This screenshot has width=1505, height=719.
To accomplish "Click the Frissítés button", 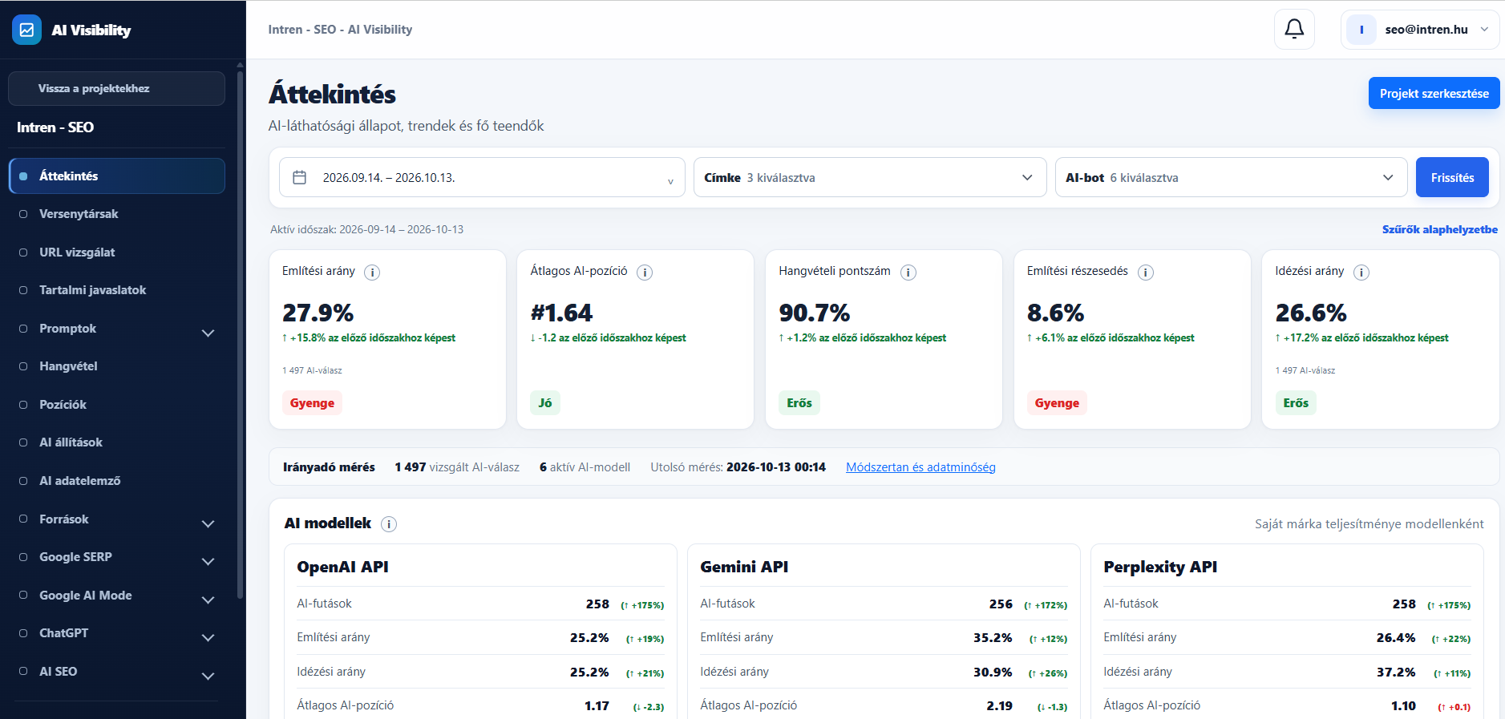I will coord(1452,177).
